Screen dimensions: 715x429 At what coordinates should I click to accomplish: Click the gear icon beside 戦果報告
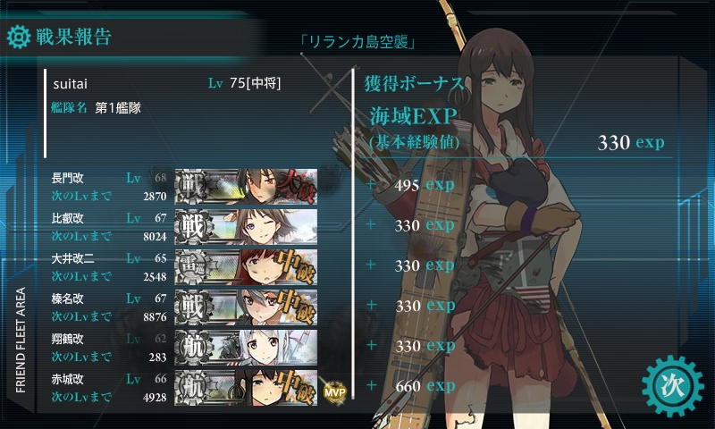point(19,37)
